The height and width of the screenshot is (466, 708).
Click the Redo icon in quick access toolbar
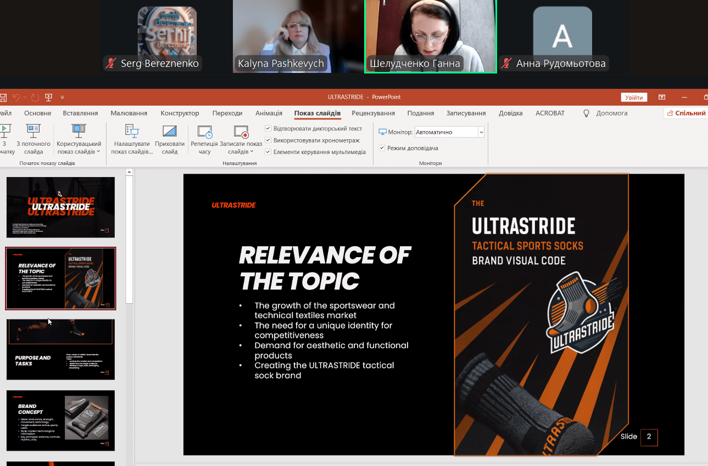(x=35, y=97)
